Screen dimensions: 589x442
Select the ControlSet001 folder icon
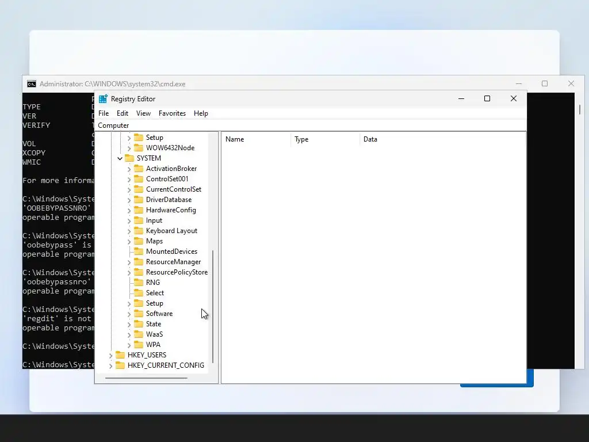click(x=139, y=179)
